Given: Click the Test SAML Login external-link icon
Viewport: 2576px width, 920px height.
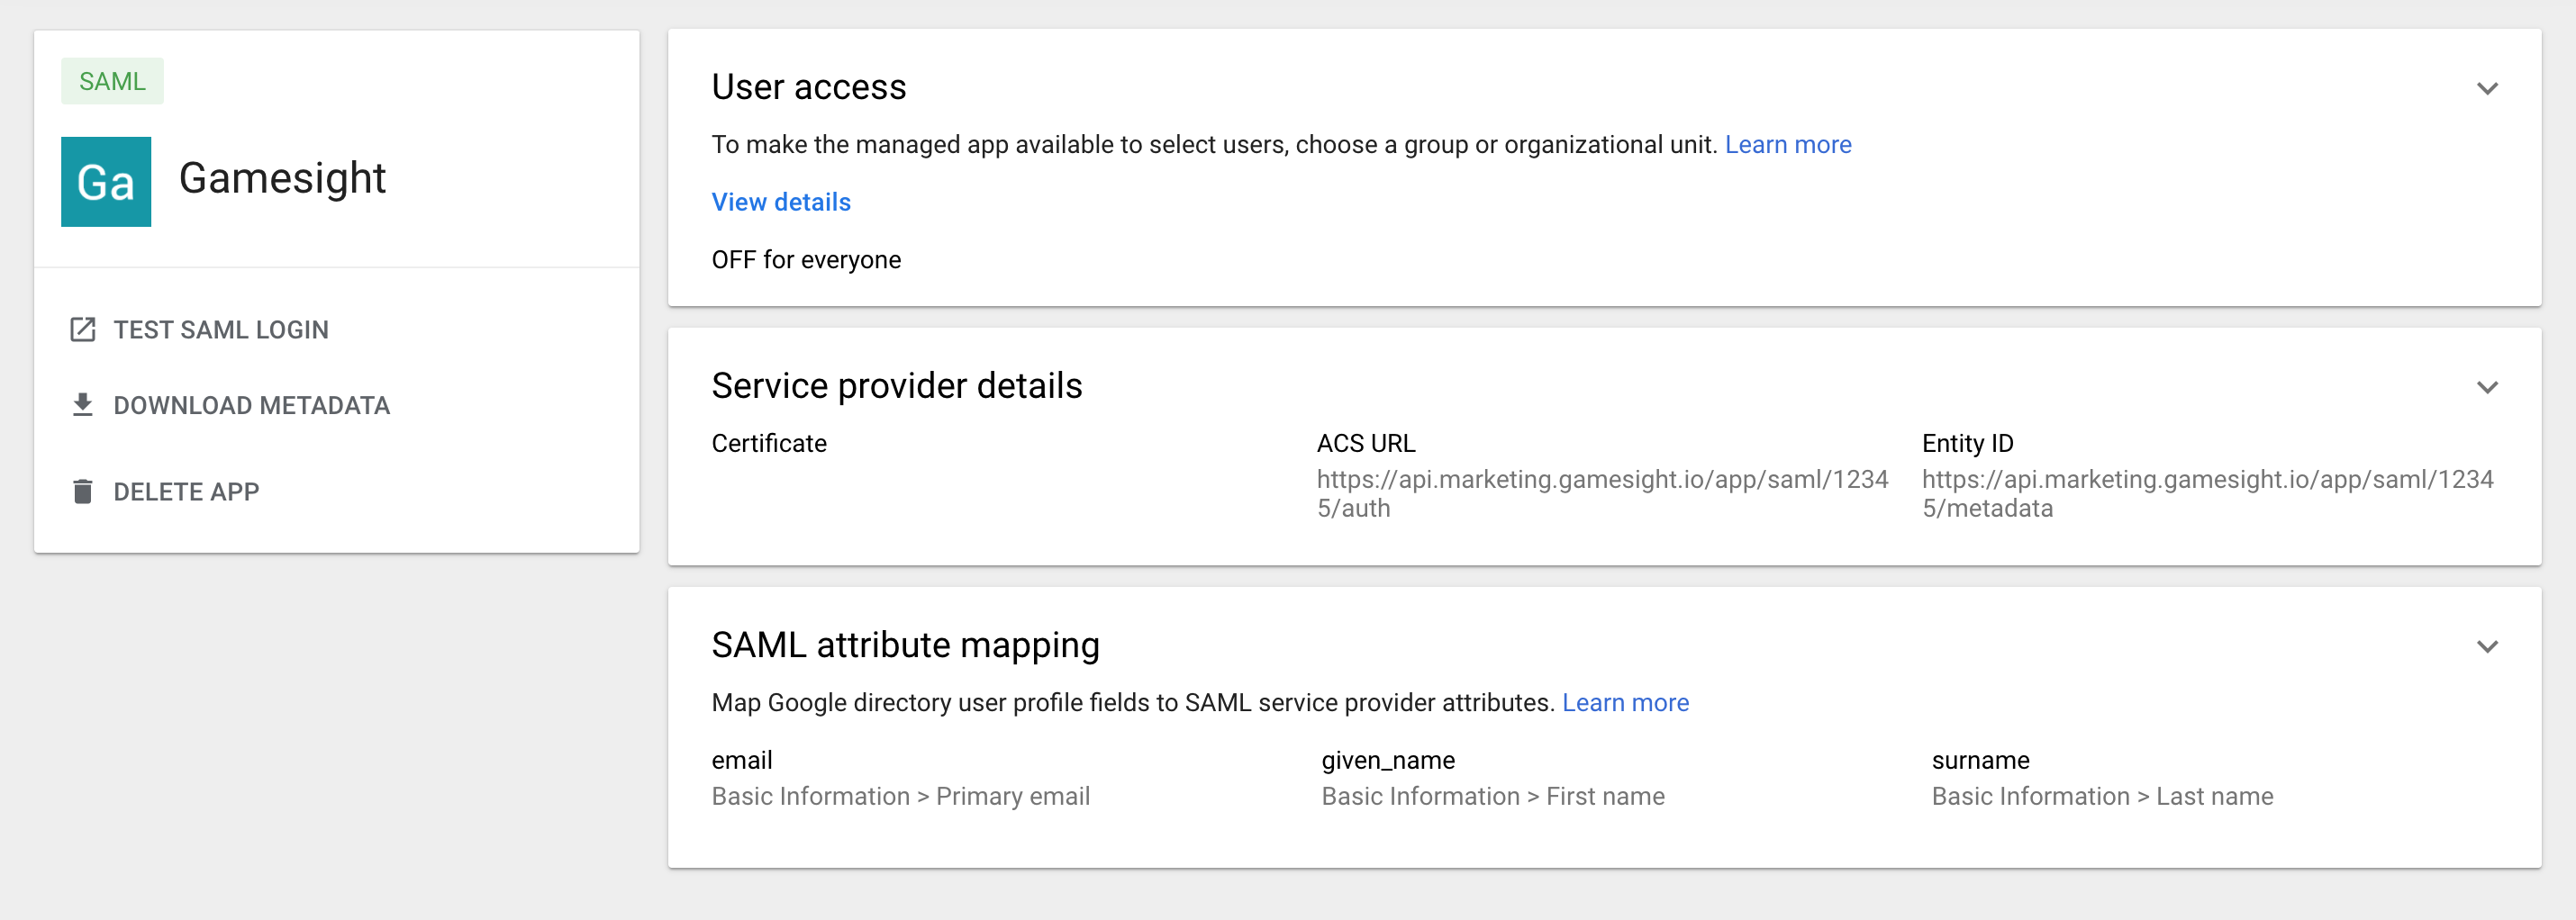Looking at the screenshot, I should tap(83, 329).
